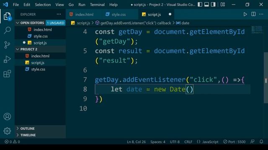
Task: Open Customize Layout icon in title bar
Action: (x=223, y=5)
